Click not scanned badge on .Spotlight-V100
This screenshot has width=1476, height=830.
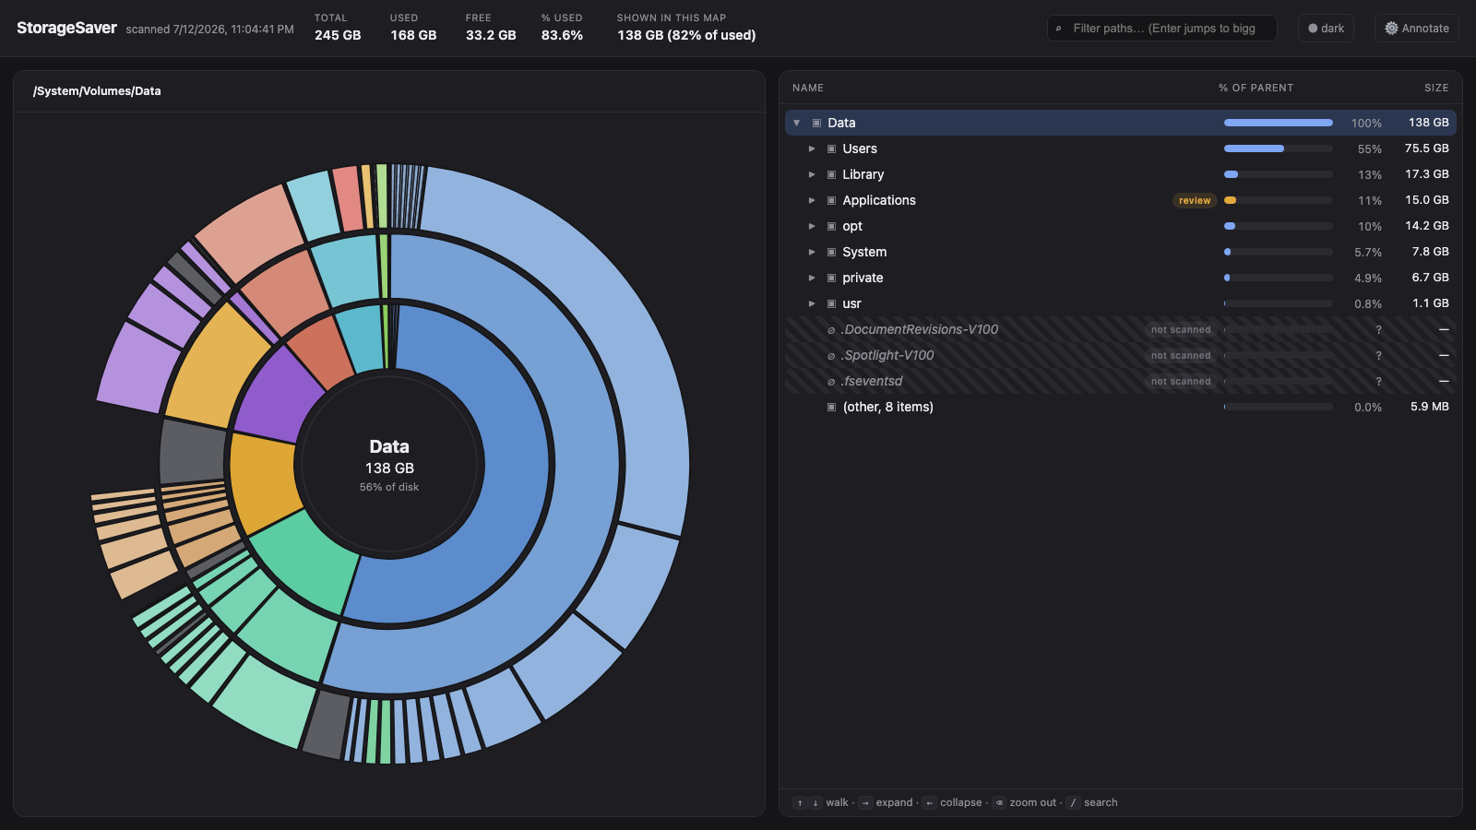point(1181,355)
